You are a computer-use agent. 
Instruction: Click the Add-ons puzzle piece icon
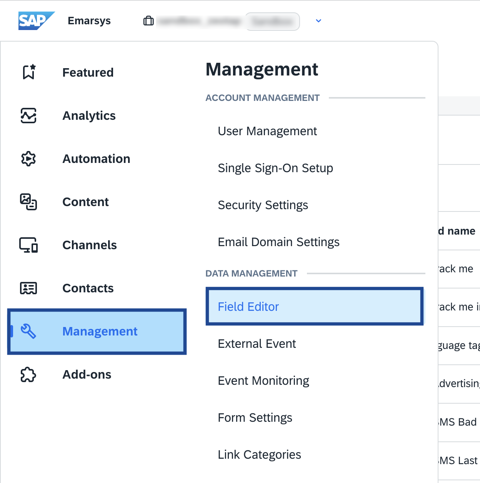pyautogui.click(x=28, y=374)
